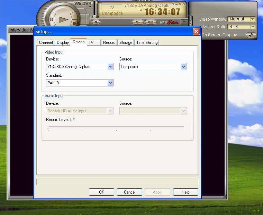
Task: Switch to the Display tab
Action: (63, 43)
